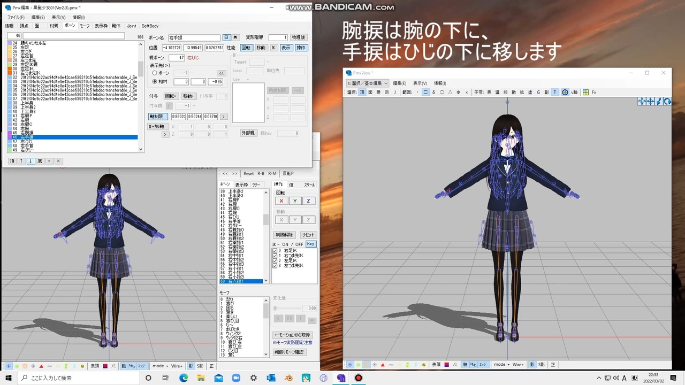Click the rotate view icon in viewport corner
685x385 pixels.
(x=667, y=102)
